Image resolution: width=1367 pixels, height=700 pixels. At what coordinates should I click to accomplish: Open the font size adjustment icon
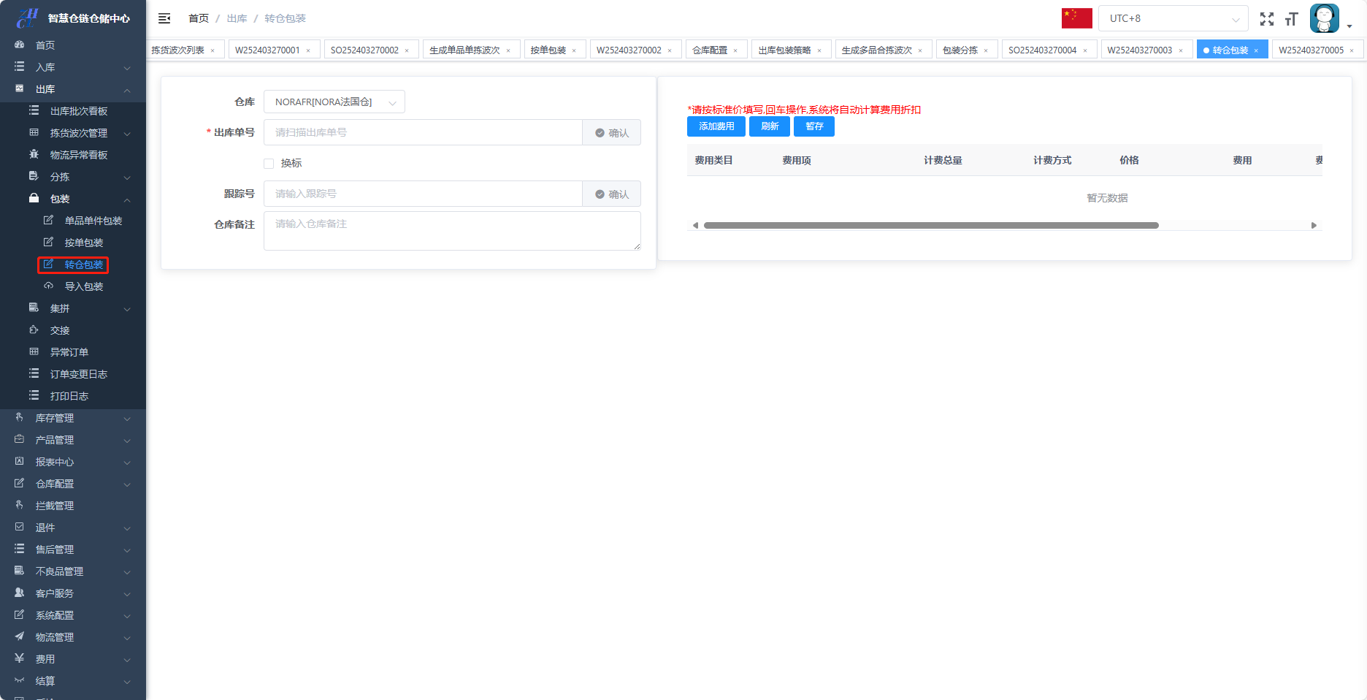[1291, 19]
